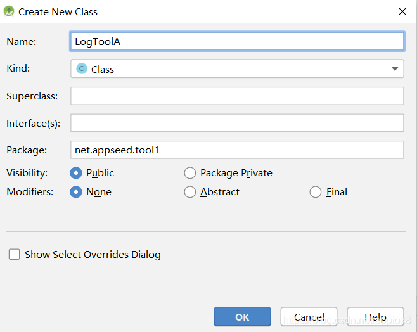
Task: Select Abstract modifier option
Action: [190, 192]
